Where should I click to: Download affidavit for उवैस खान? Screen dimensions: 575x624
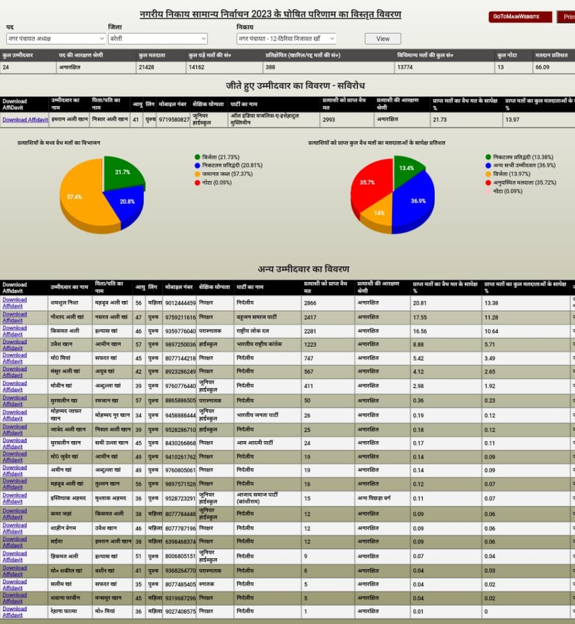pos(14,345)
